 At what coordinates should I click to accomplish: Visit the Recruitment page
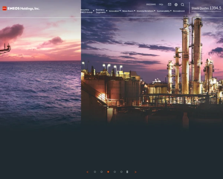pos(179,11)
